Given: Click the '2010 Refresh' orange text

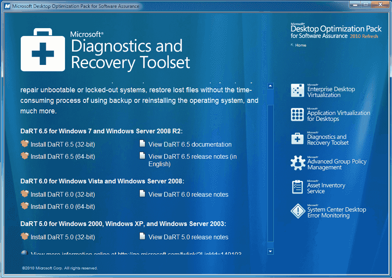Looking at the screenshot, I should tap(364, 36).
